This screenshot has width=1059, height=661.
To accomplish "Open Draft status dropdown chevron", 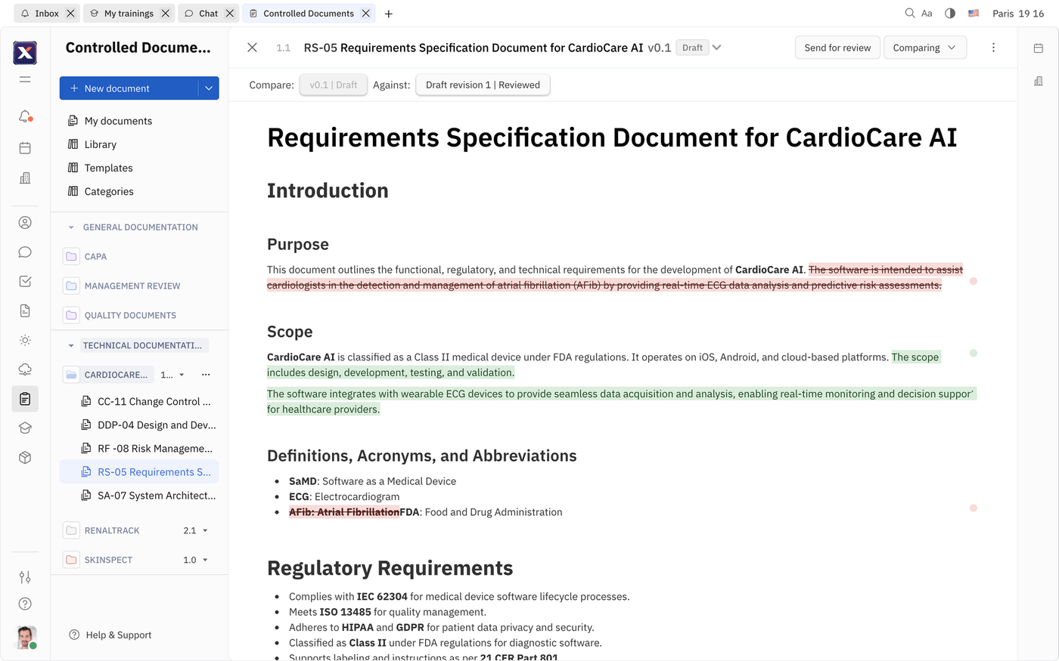I will point(716,48).
